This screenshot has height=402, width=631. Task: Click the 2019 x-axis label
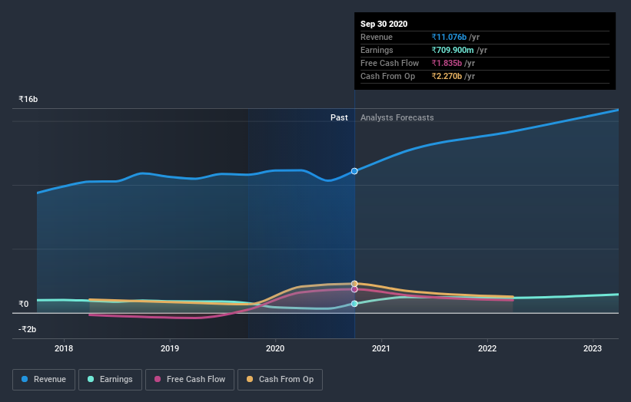click(170, 348)
